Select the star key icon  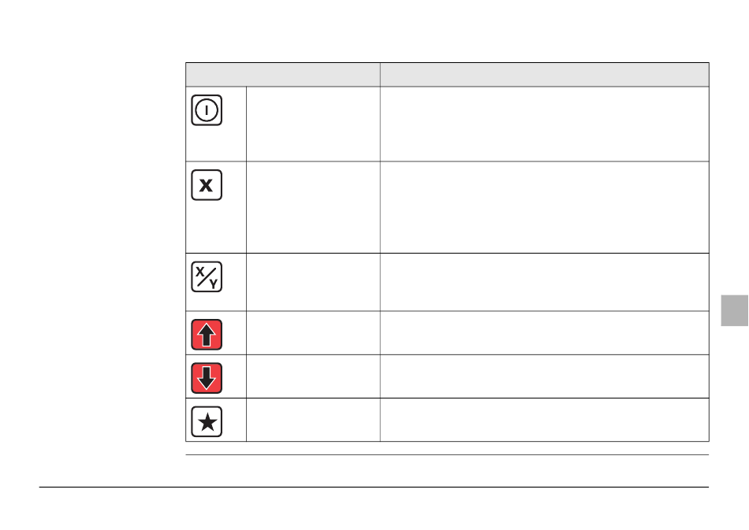(x=207, y=421)
